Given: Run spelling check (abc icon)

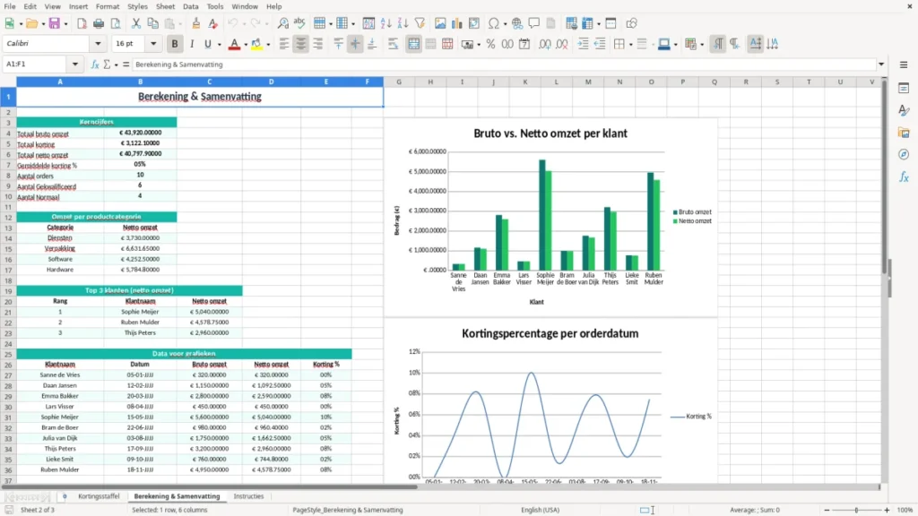Looking at the screenshot, I should (299, 23).
